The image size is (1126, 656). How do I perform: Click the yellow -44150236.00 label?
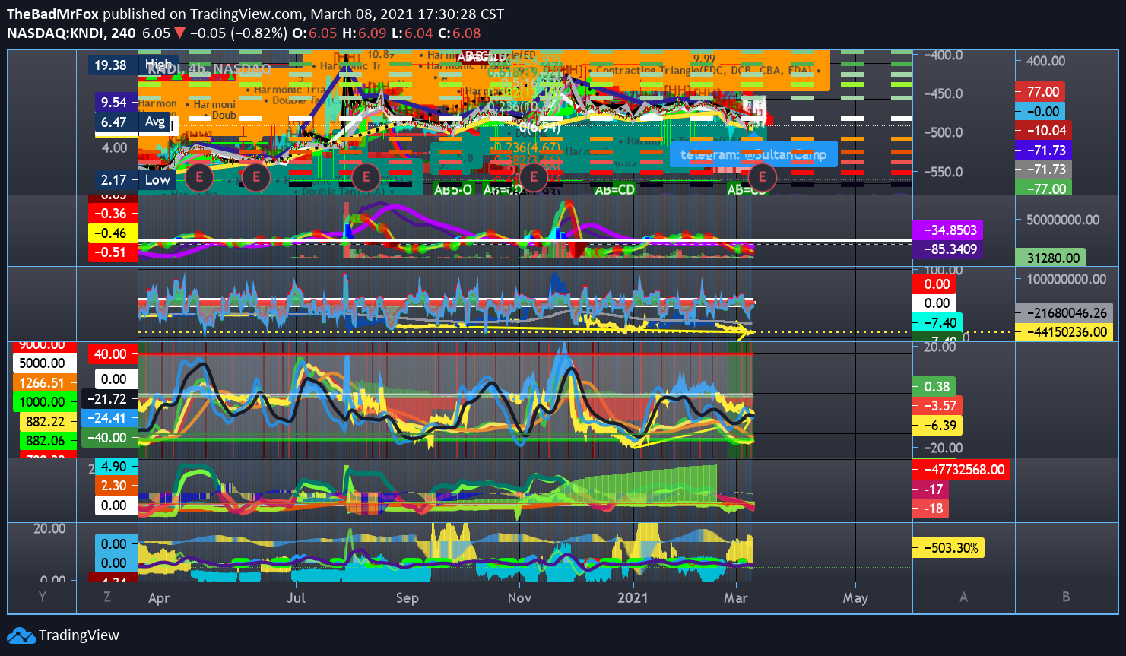click(1064, 332)
